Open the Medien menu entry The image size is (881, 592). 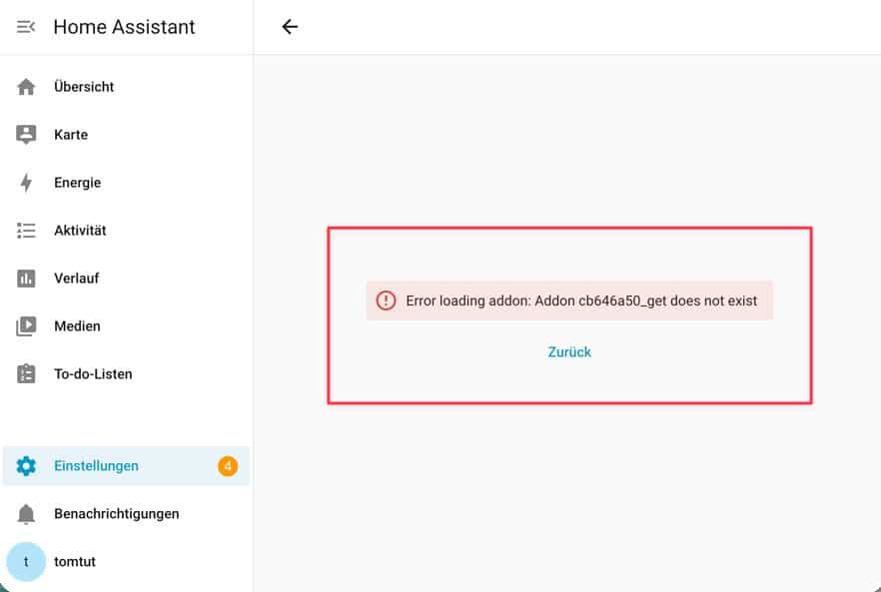pos(77,326)
